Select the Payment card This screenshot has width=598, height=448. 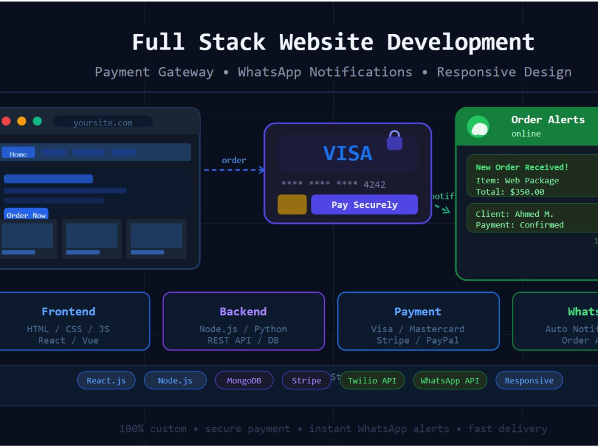point(419,321)
